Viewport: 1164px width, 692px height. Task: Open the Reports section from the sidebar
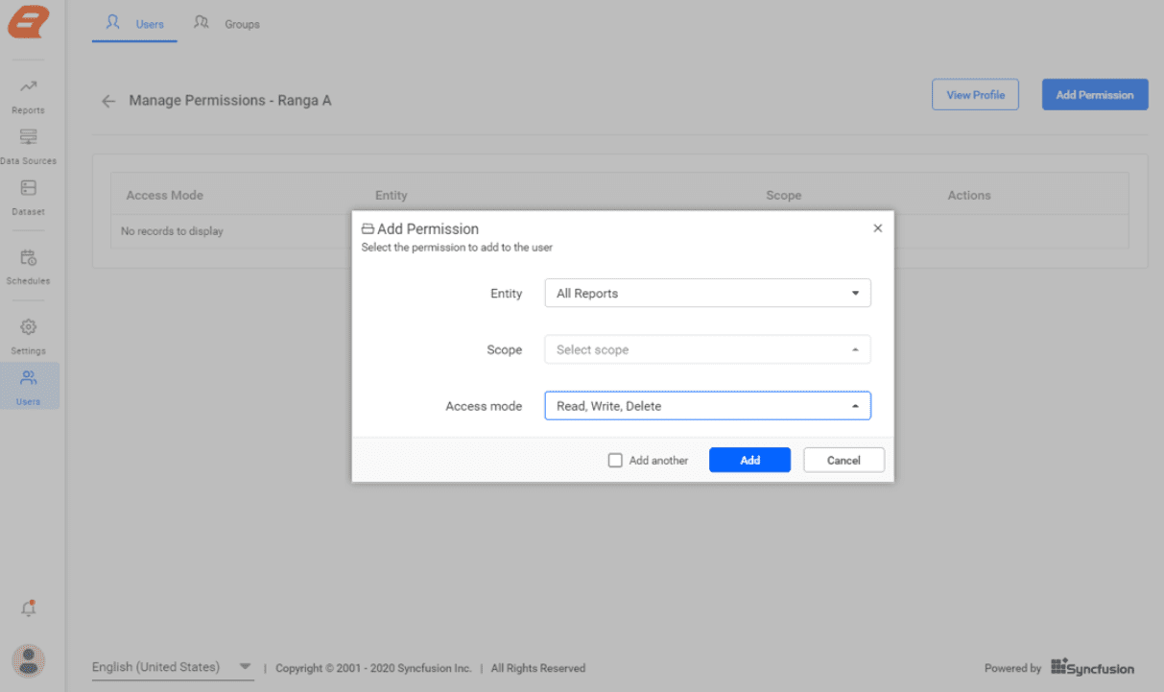click(x=28, y=93)
